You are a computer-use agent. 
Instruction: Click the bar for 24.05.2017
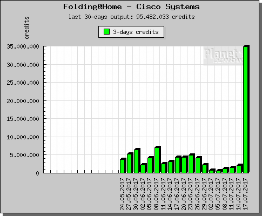(123, 166)
